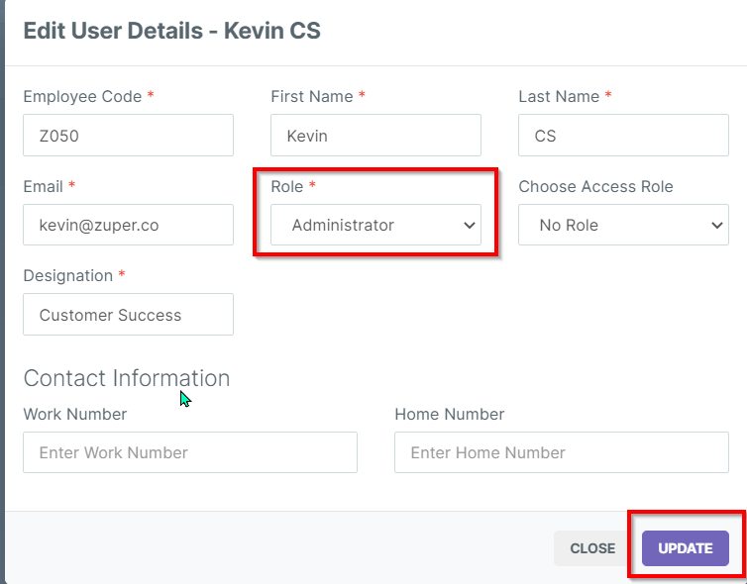The image size is (747, 584).
Task: Click the Choose Access Role label
Action: click(595, 186)
